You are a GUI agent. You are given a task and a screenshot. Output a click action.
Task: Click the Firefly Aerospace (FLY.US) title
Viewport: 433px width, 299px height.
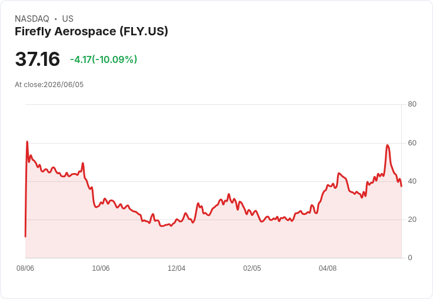(91, 31)
